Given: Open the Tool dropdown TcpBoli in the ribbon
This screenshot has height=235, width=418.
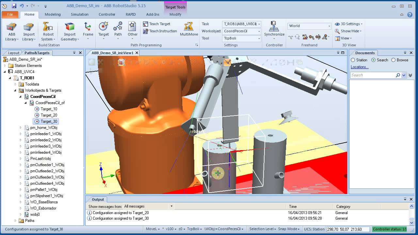Looking at the screenshot, I should coord(242,38).
